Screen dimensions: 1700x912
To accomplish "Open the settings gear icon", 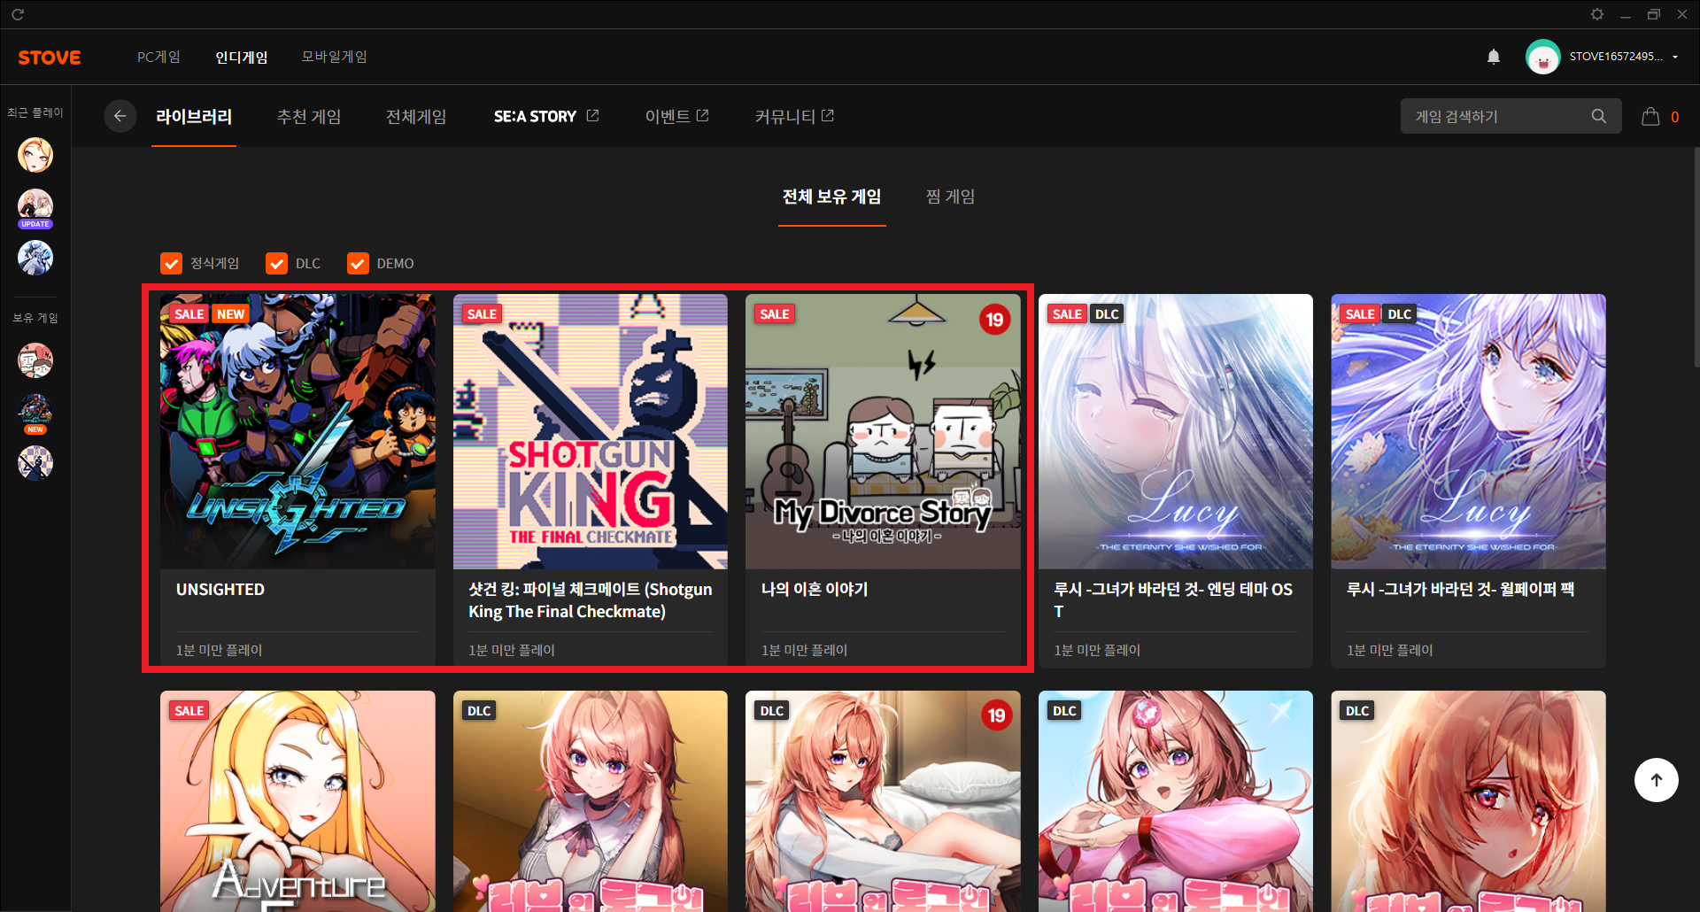I will tap(1596, 14).
